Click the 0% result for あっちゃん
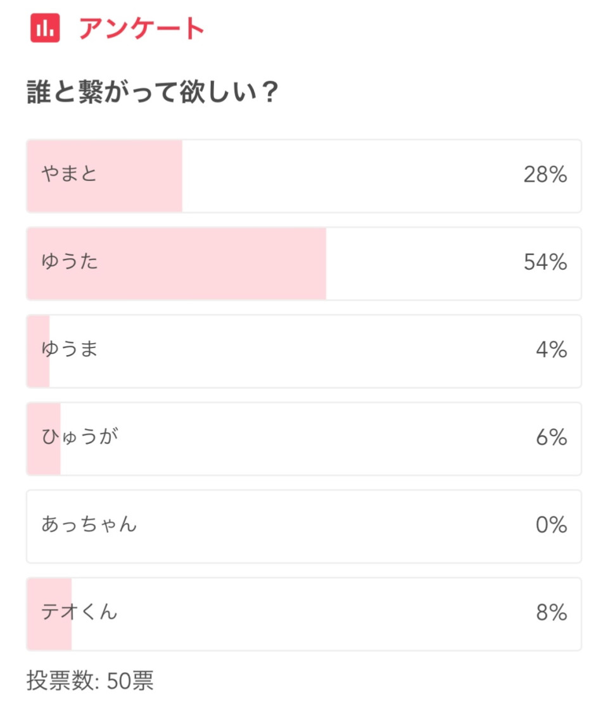 (x=552, y=525)
